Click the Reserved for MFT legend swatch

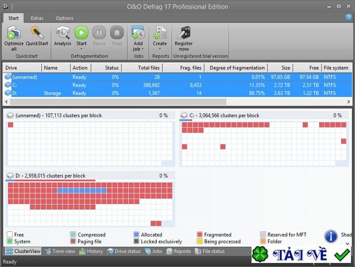coord(263,235)
